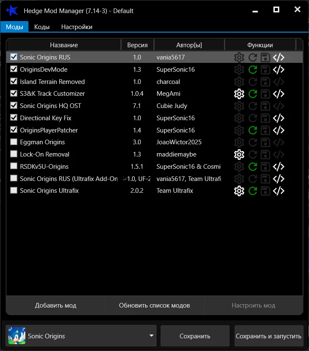Viewport: 309px width, 351px height.
Task: Check updates for OriginsDevMode mod
Action: (253, 70)
